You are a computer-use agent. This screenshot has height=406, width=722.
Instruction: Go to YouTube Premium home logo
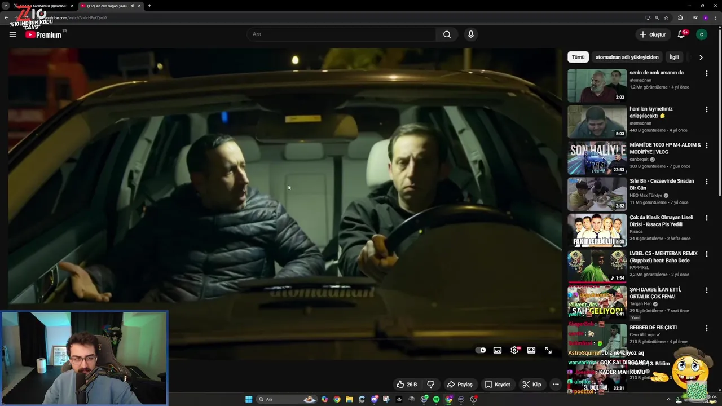(43, 34)
